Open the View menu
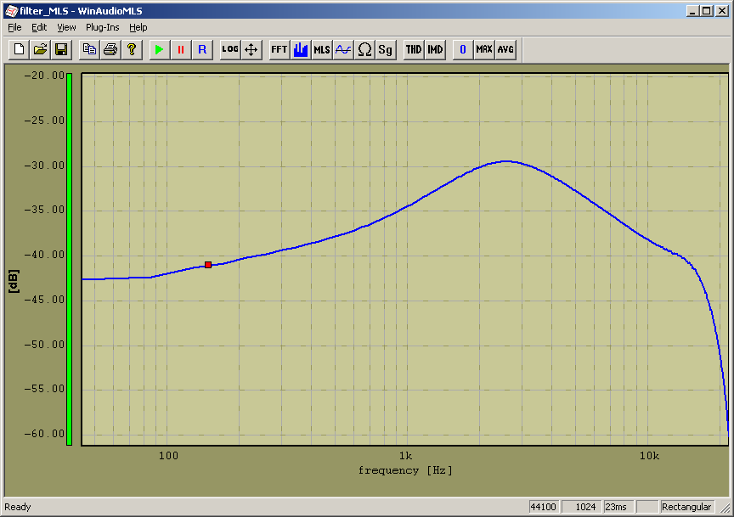This screenshot has height=517, width=734. 66,27
